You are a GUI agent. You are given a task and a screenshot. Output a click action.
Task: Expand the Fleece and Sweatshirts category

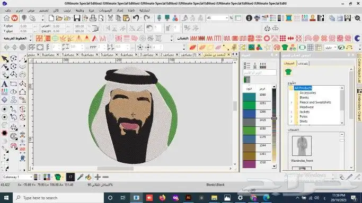tap(292, 103)
